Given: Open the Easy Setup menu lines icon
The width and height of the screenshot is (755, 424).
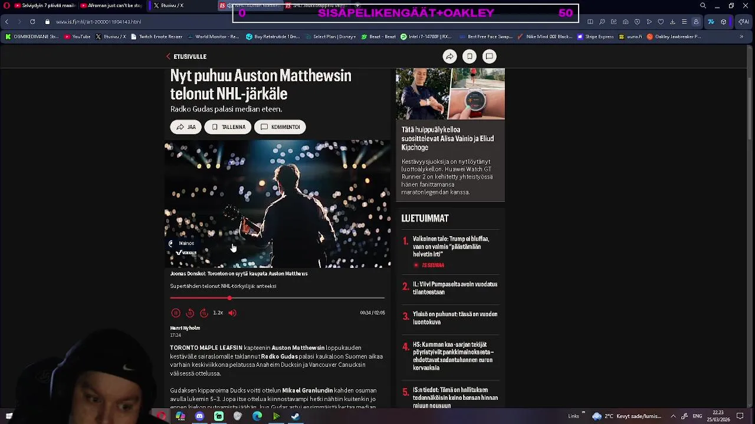Looking at the screenshot, I should (x=684, y=22).
